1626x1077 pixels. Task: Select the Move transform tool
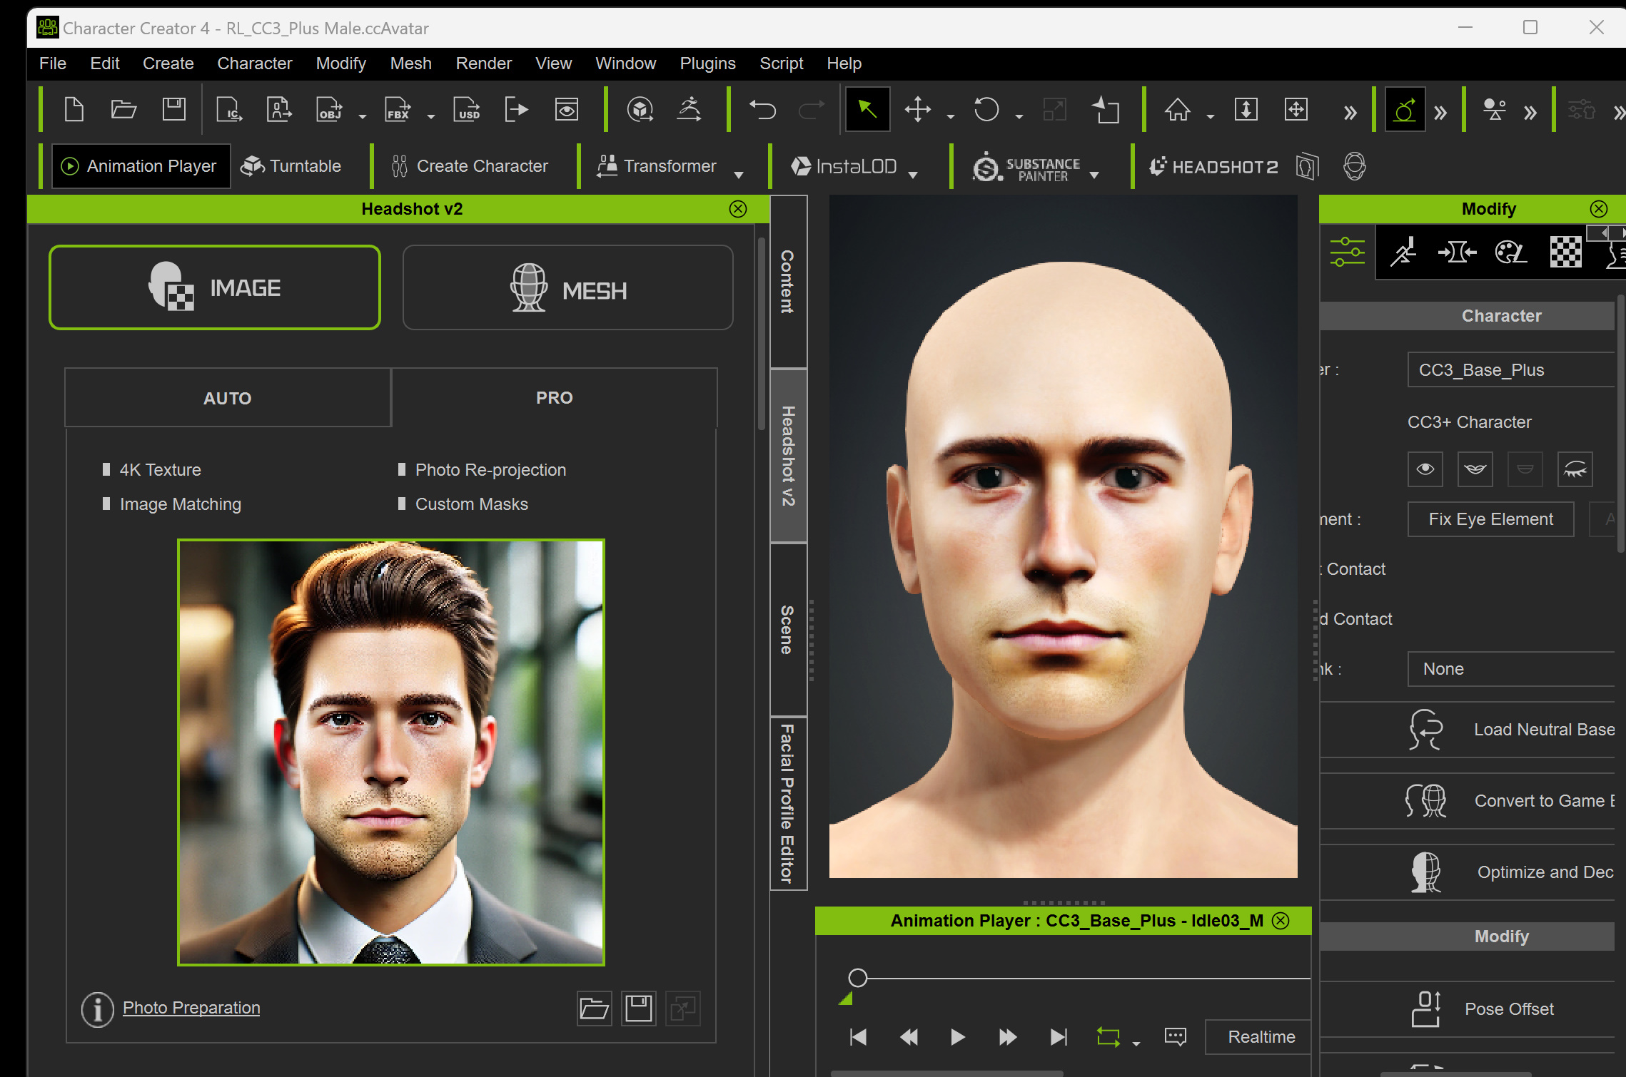click(917, 110)
